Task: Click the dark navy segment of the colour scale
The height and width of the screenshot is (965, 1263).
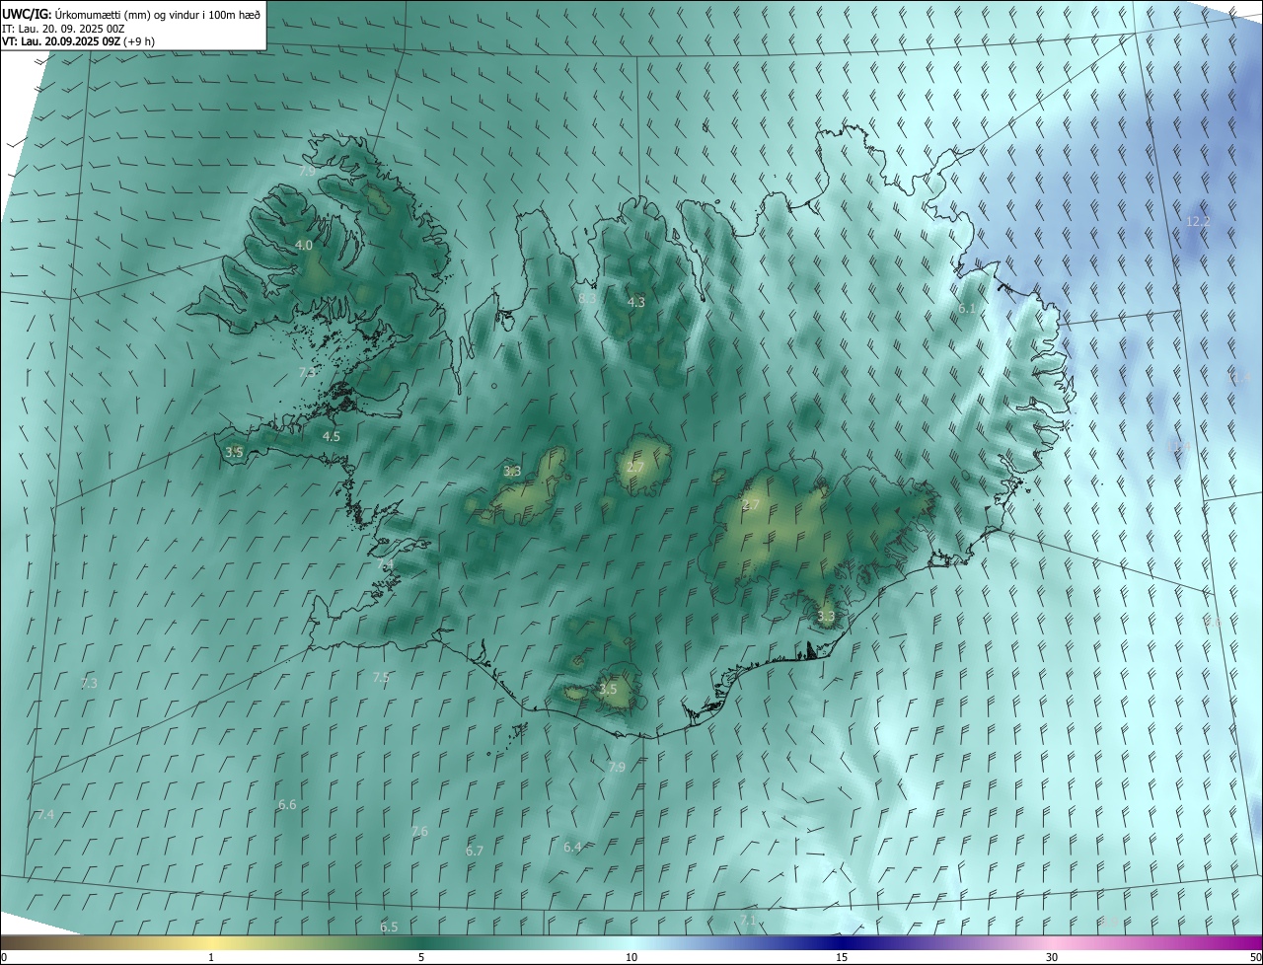Action: coord(842,942)
